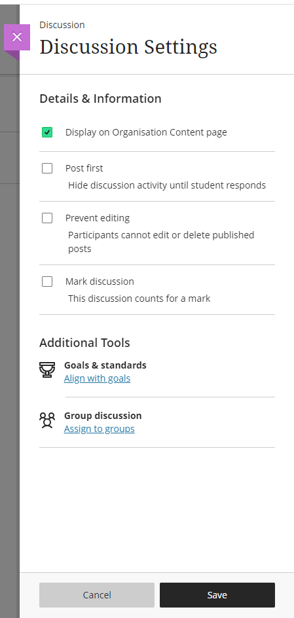294x618 pixels.
Task: Check the Mark discussion option
Action: pyautogui.click(x=47, y=282)
